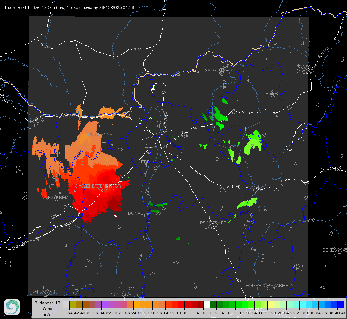Click the DUNAUJVAROS city label
This screenshot has height=319, width=347.
[x=144, y=213]
